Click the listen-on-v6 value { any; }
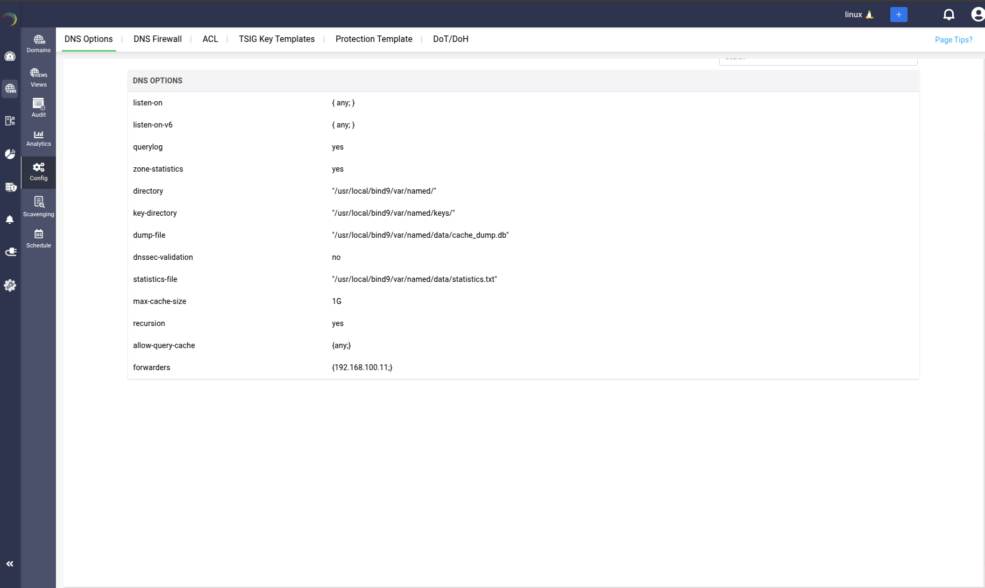 click(343, 125)
